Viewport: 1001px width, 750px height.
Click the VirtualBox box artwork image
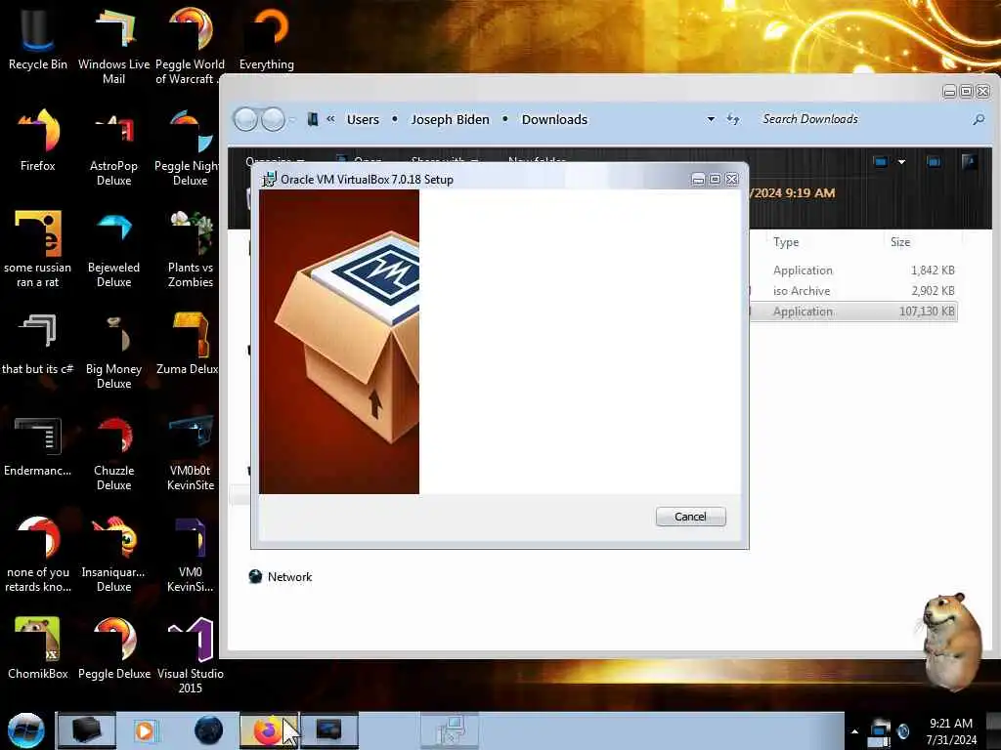point(339,342)
